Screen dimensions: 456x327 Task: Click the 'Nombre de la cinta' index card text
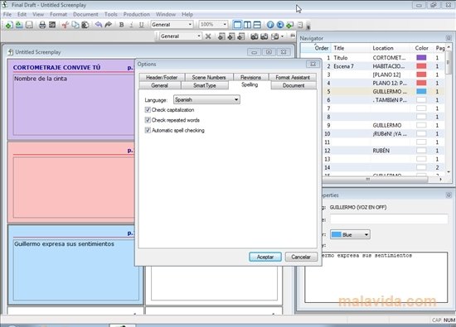point(41,79)
